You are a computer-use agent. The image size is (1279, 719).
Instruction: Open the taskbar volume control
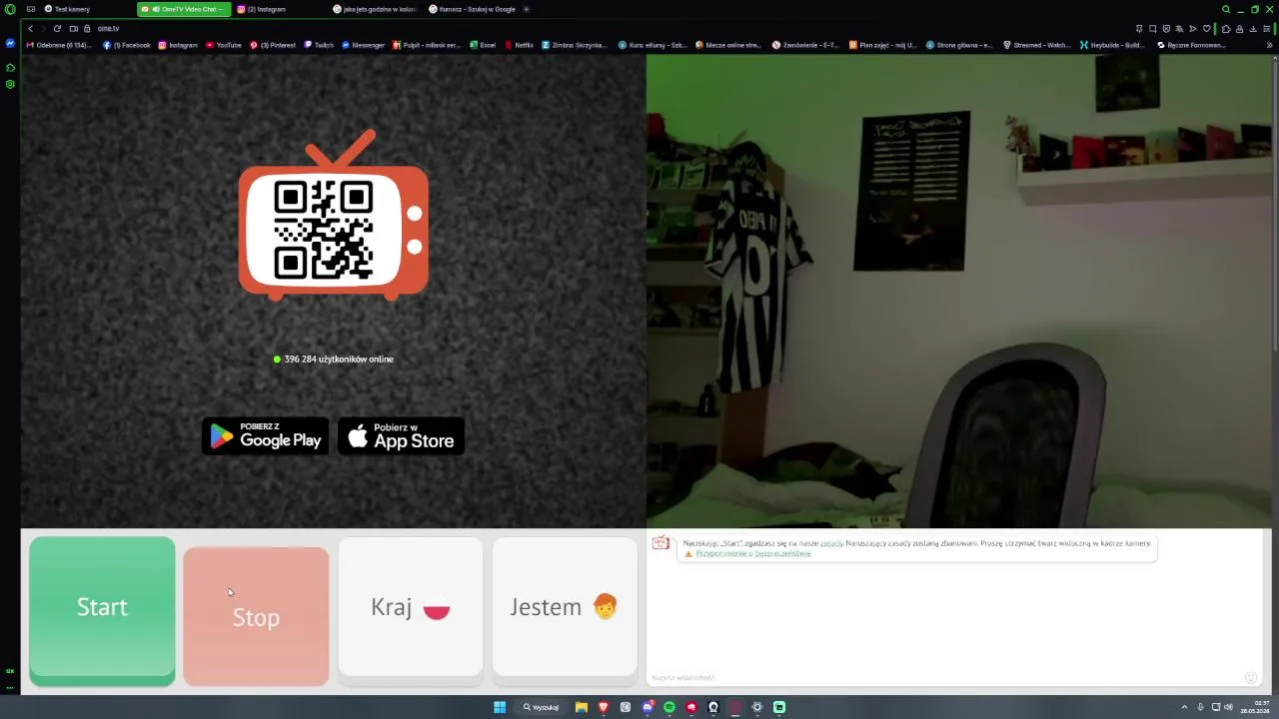1228,707
